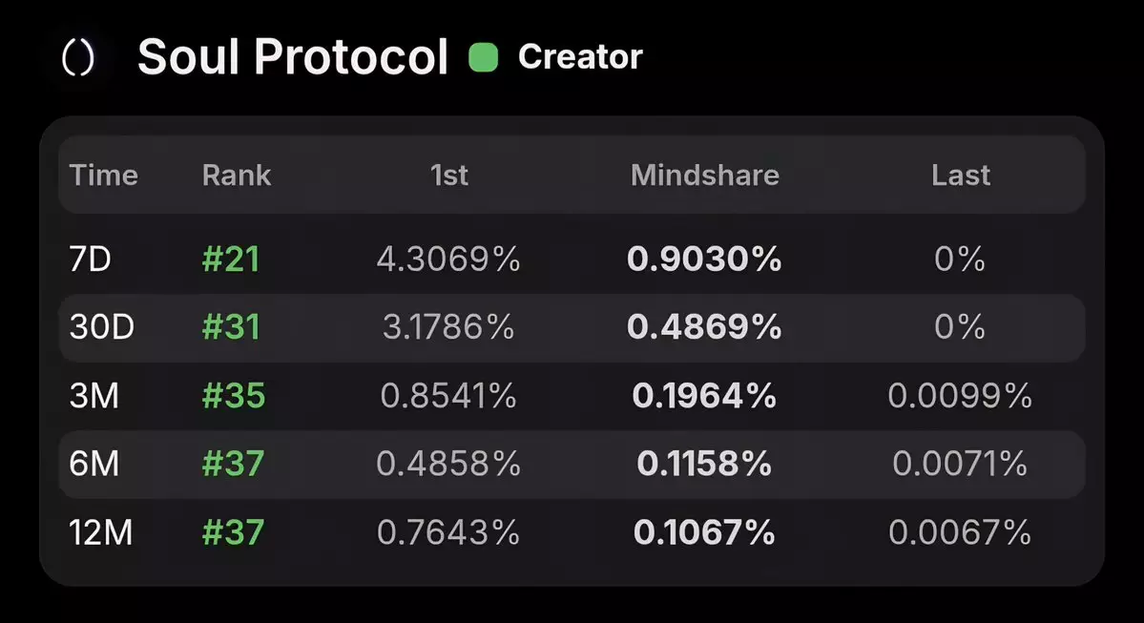Select the 7D timeframe row
Image resolution: width=1144 pixels, height=623 pixels.
click(x=93, y=260)
